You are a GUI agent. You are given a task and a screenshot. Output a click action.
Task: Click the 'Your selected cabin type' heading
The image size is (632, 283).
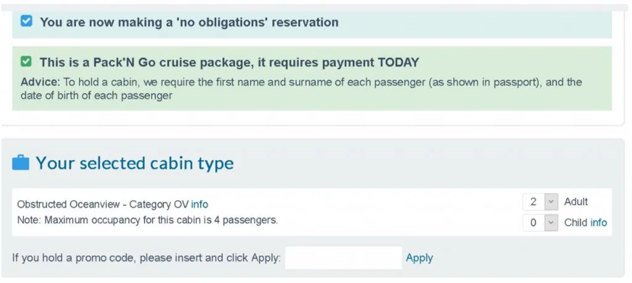tap(135, 163)
